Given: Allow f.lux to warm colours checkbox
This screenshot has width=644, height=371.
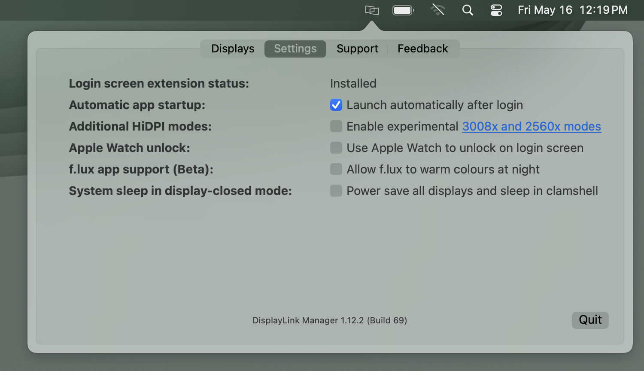Looking at the screenshot, I should pos(336,169).
